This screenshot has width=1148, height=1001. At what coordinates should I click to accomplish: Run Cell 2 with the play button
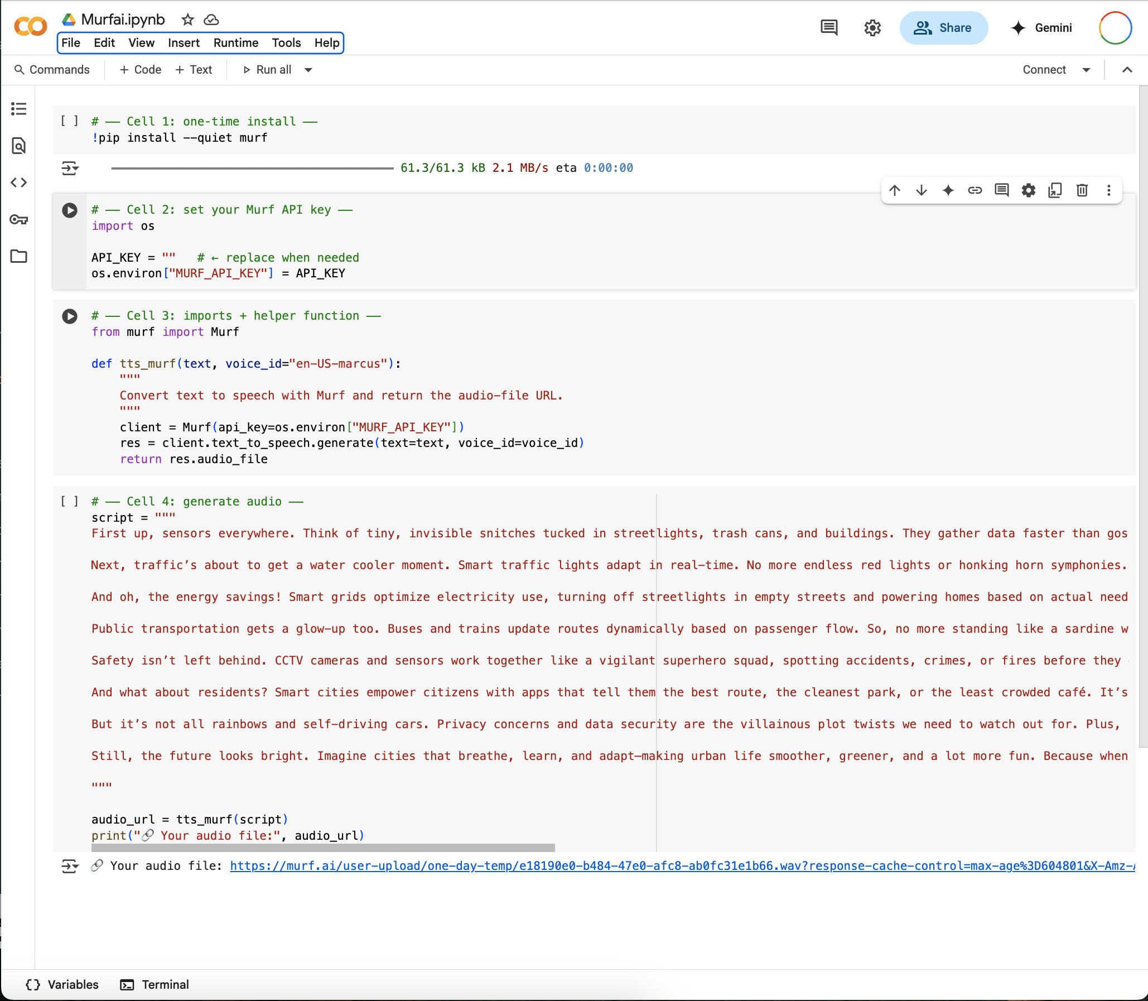pos(70,210)
